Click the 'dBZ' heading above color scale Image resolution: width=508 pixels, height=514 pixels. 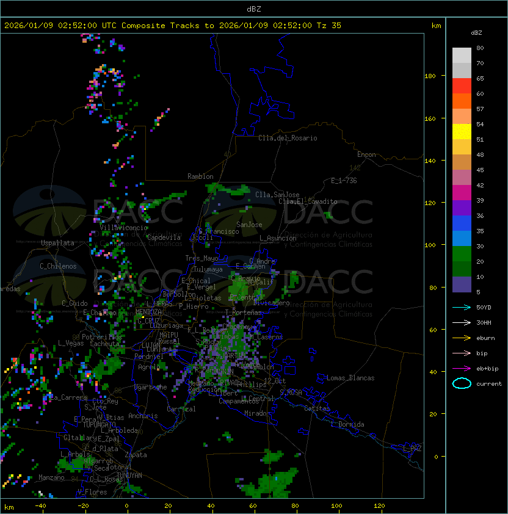[x=476, y=33]
